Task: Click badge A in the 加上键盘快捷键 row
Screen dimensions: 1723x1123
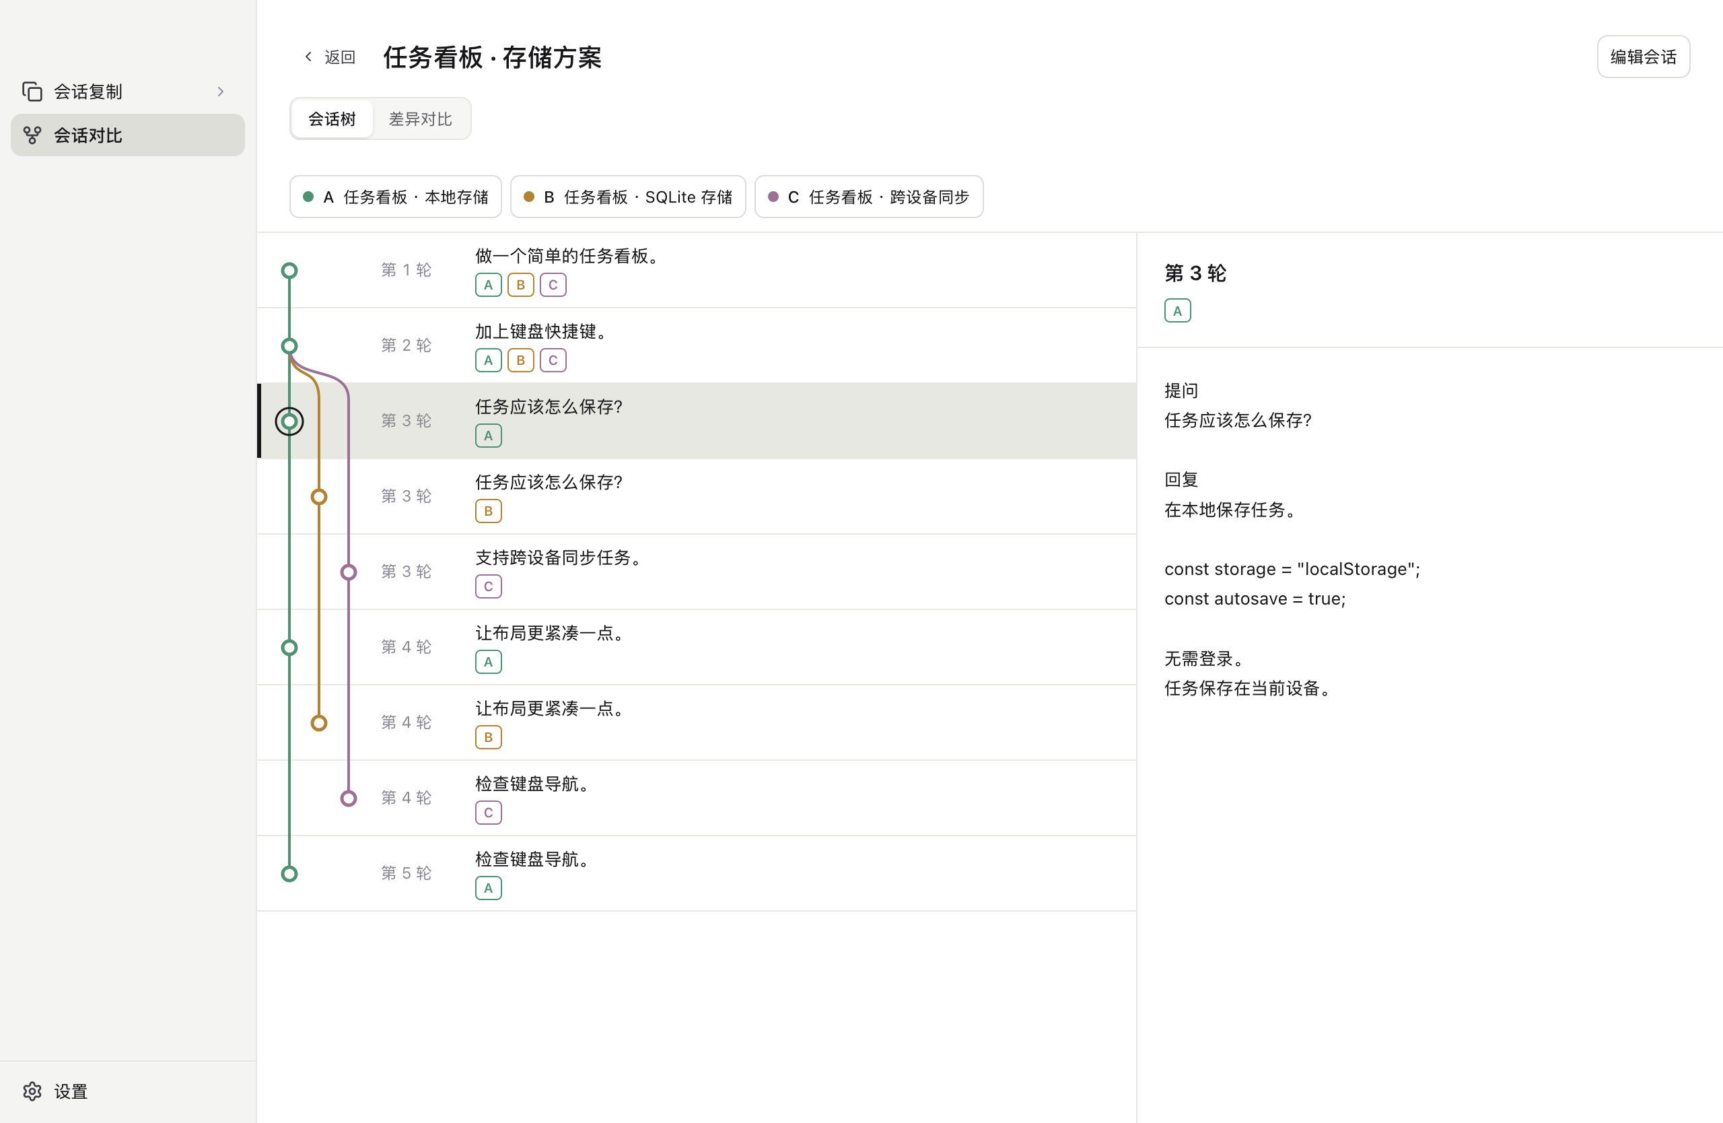Action: click(x=489, y=361)
